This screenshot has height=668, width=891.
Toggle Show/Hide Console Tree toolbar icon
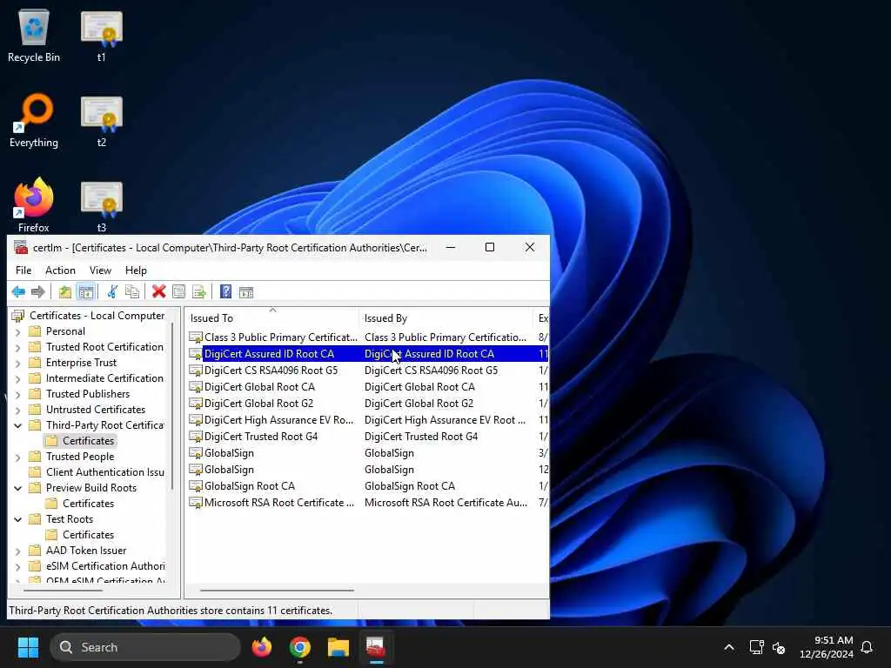click(x=86, y=292)
